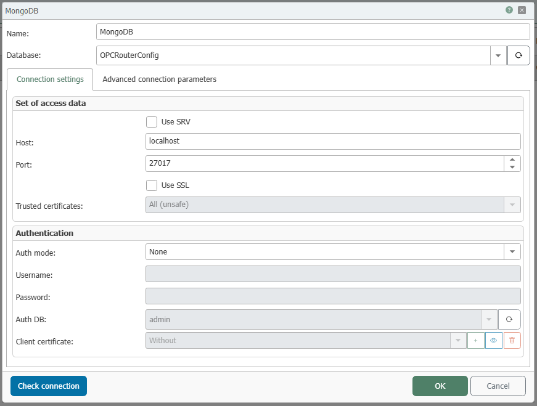The height and width of the screenshot is (406, 537).
Task: Enable the Use SSL checkbox
Action: tap(152, 185)
